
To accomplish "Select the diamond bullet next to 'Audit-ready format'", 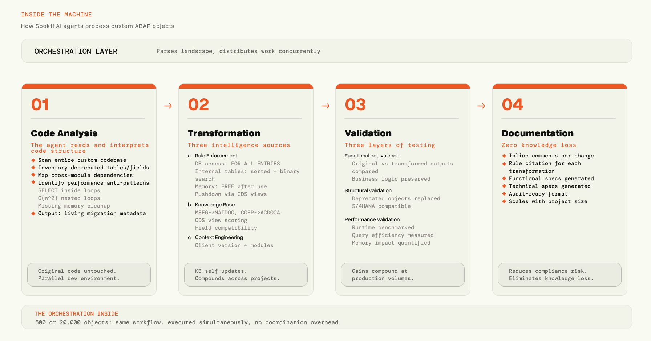I will pyautogui.click(x=504, y=194).
